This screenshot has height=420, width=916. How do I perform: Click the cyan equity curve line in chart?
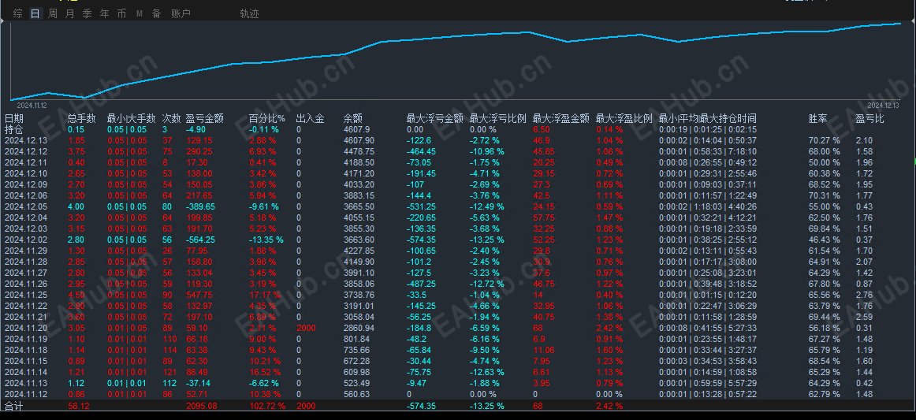pyautogui.click(x=456, y=36)
